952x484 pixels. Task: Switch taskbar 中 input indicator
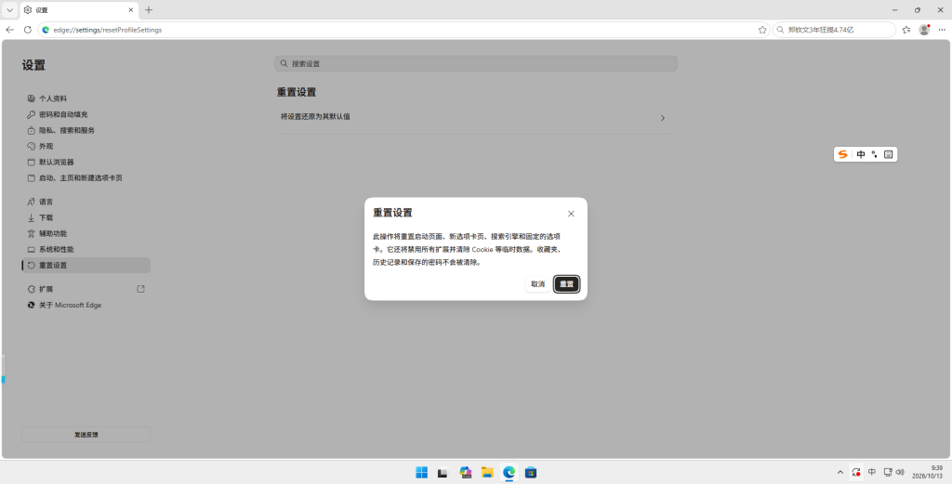[x=872, y=472]
